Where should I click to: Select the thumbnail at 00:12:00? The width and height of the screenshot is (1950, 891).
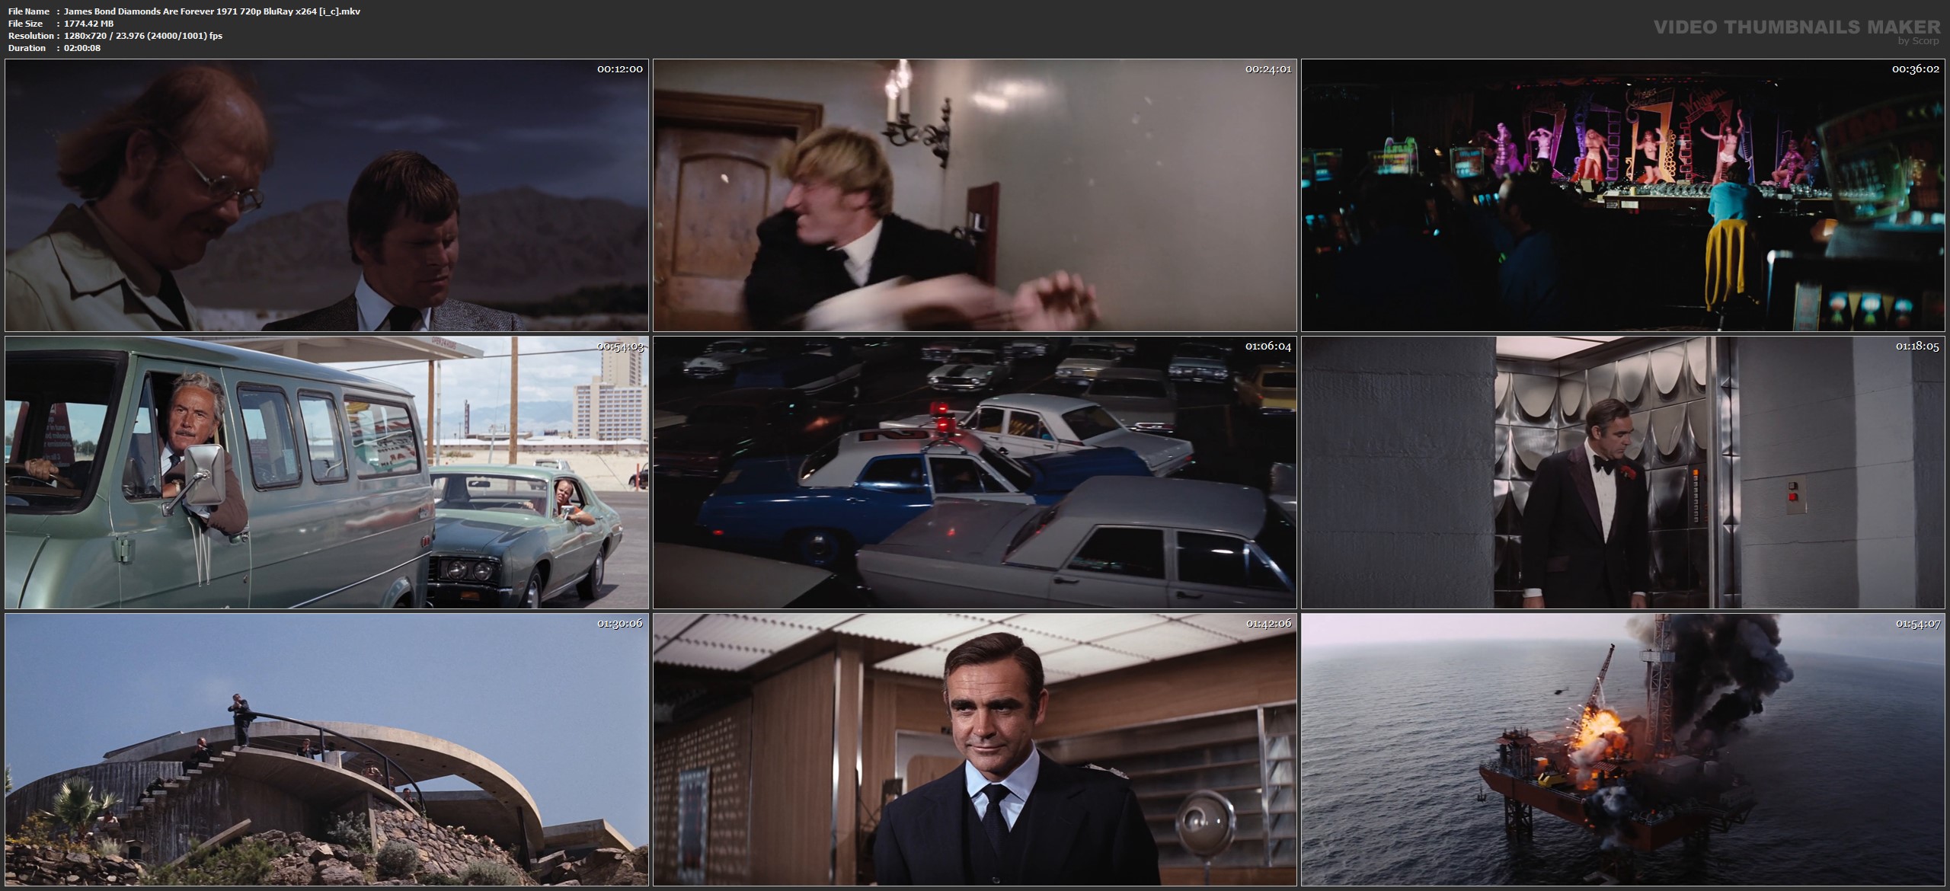coord(327,195)
